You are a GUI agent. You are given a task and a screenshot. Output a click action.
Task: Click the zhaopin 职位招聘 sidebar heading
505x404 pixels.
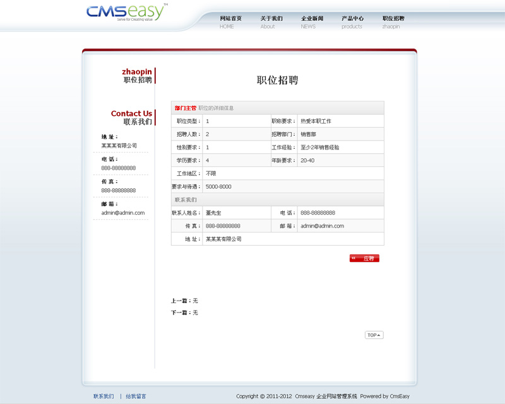[137, 76]
